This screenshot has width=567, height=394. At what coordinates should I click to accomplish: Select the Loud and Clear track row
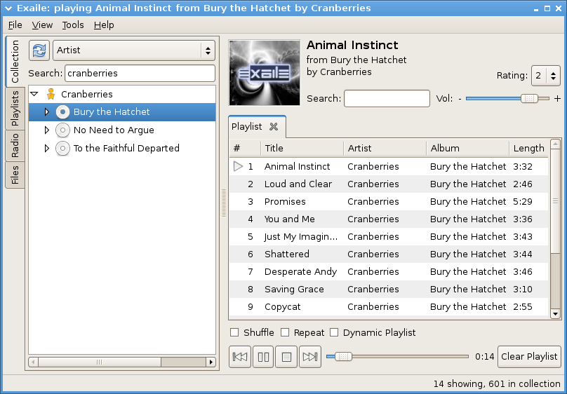point(389,184)
